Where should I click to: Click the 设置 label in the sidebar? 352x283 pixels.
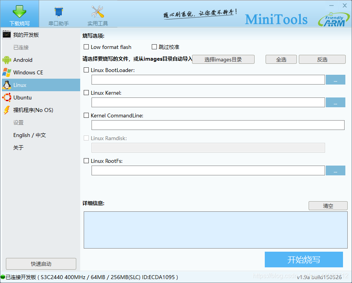(18, 123)
